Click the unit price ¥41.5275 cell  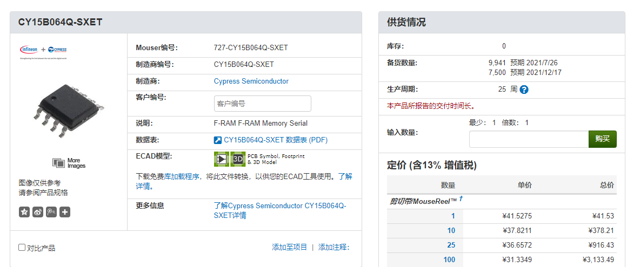point(517,216)
